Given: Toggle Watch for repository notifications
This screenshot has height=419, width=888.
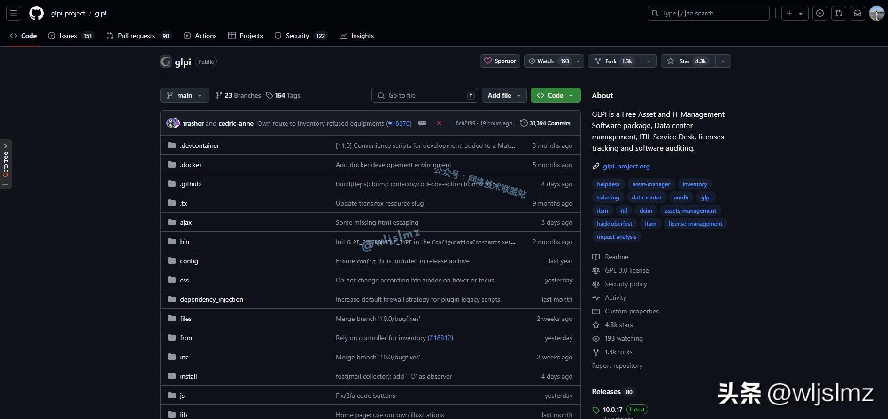Looking at the screenshot, I should (x=548, y=61).
